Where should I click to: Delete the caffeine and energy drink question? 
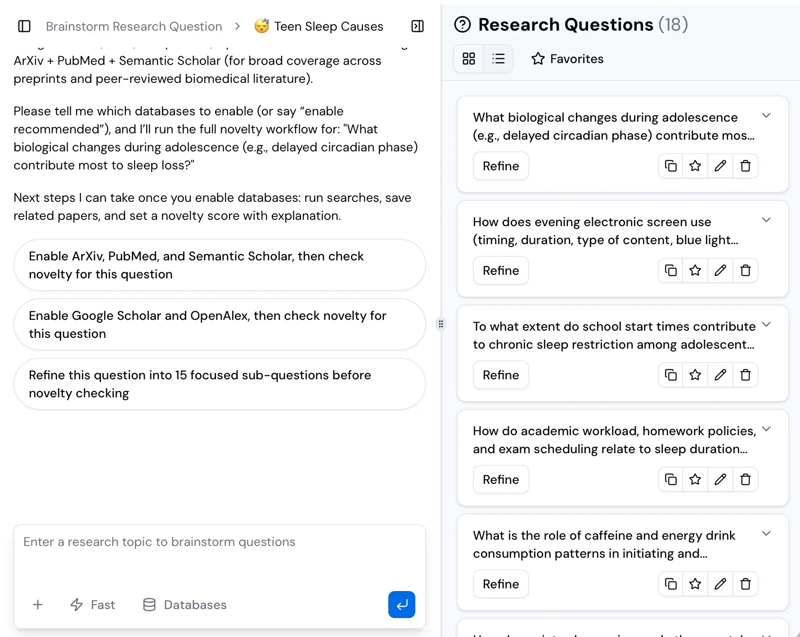click(x=745, y=584)
